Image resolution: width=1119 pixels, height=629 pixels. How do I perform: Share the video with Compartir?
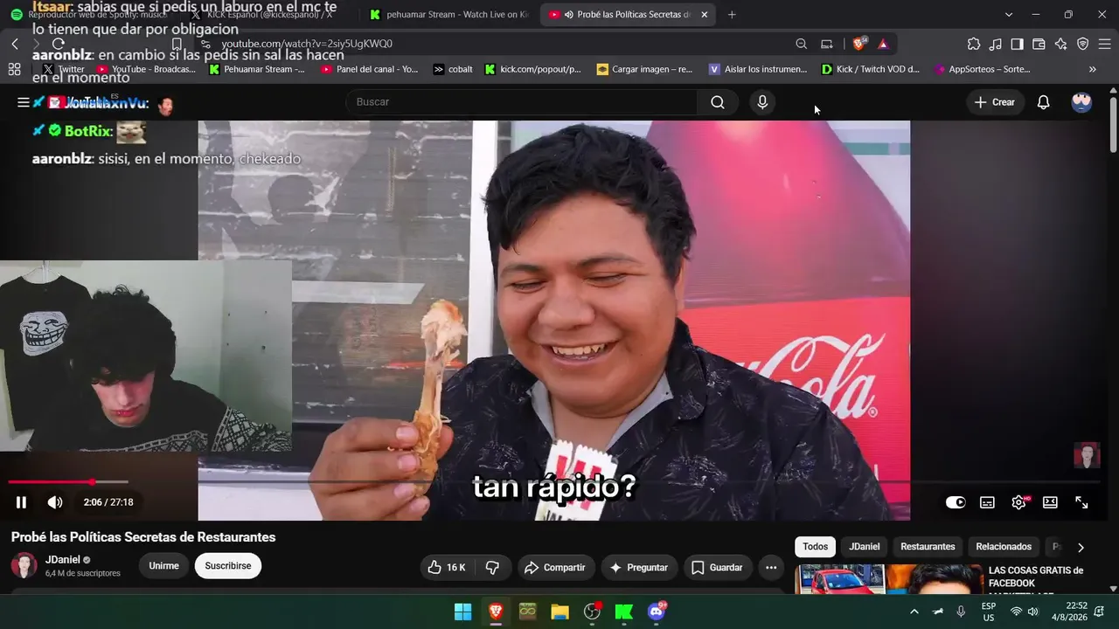[555, 568]
